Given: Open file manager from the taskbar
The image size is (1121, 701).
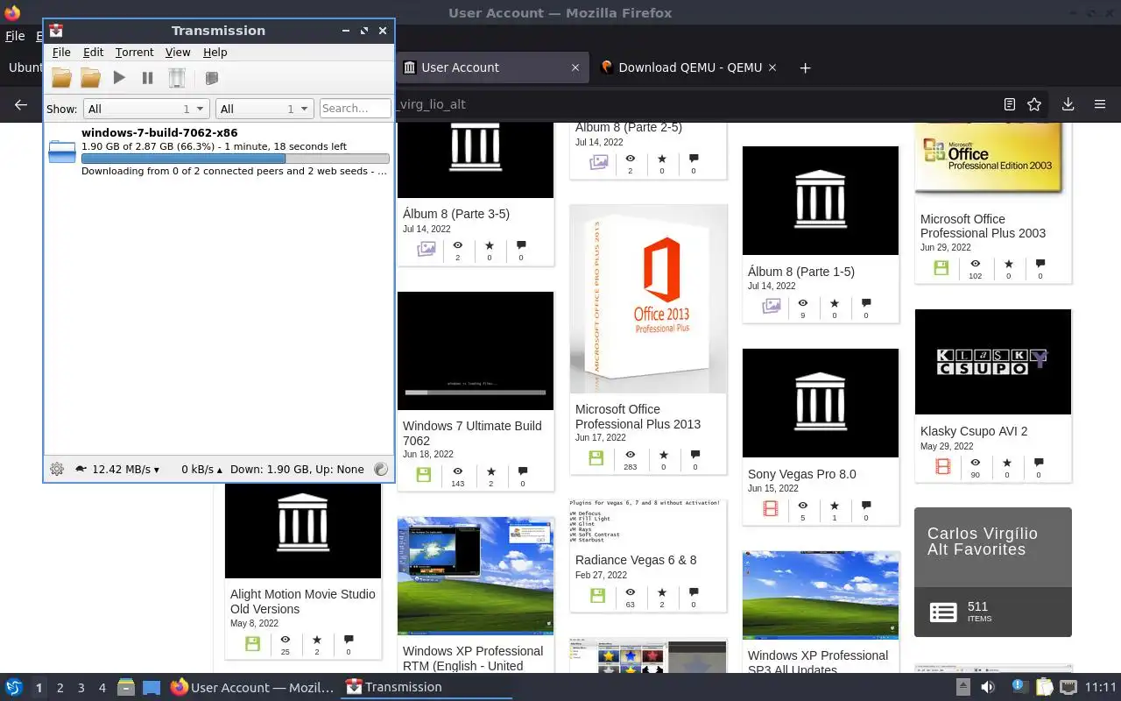Looking at the screenshot, I should pyautogui.click(x=125, y=687).
